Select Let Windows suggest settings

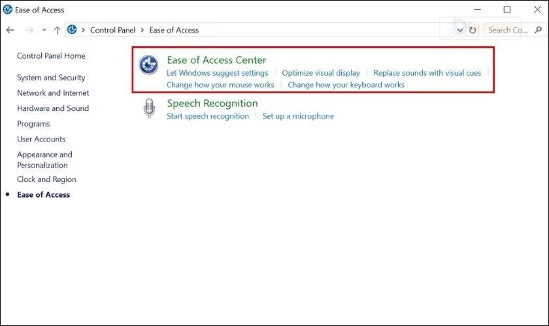[217, 73]
